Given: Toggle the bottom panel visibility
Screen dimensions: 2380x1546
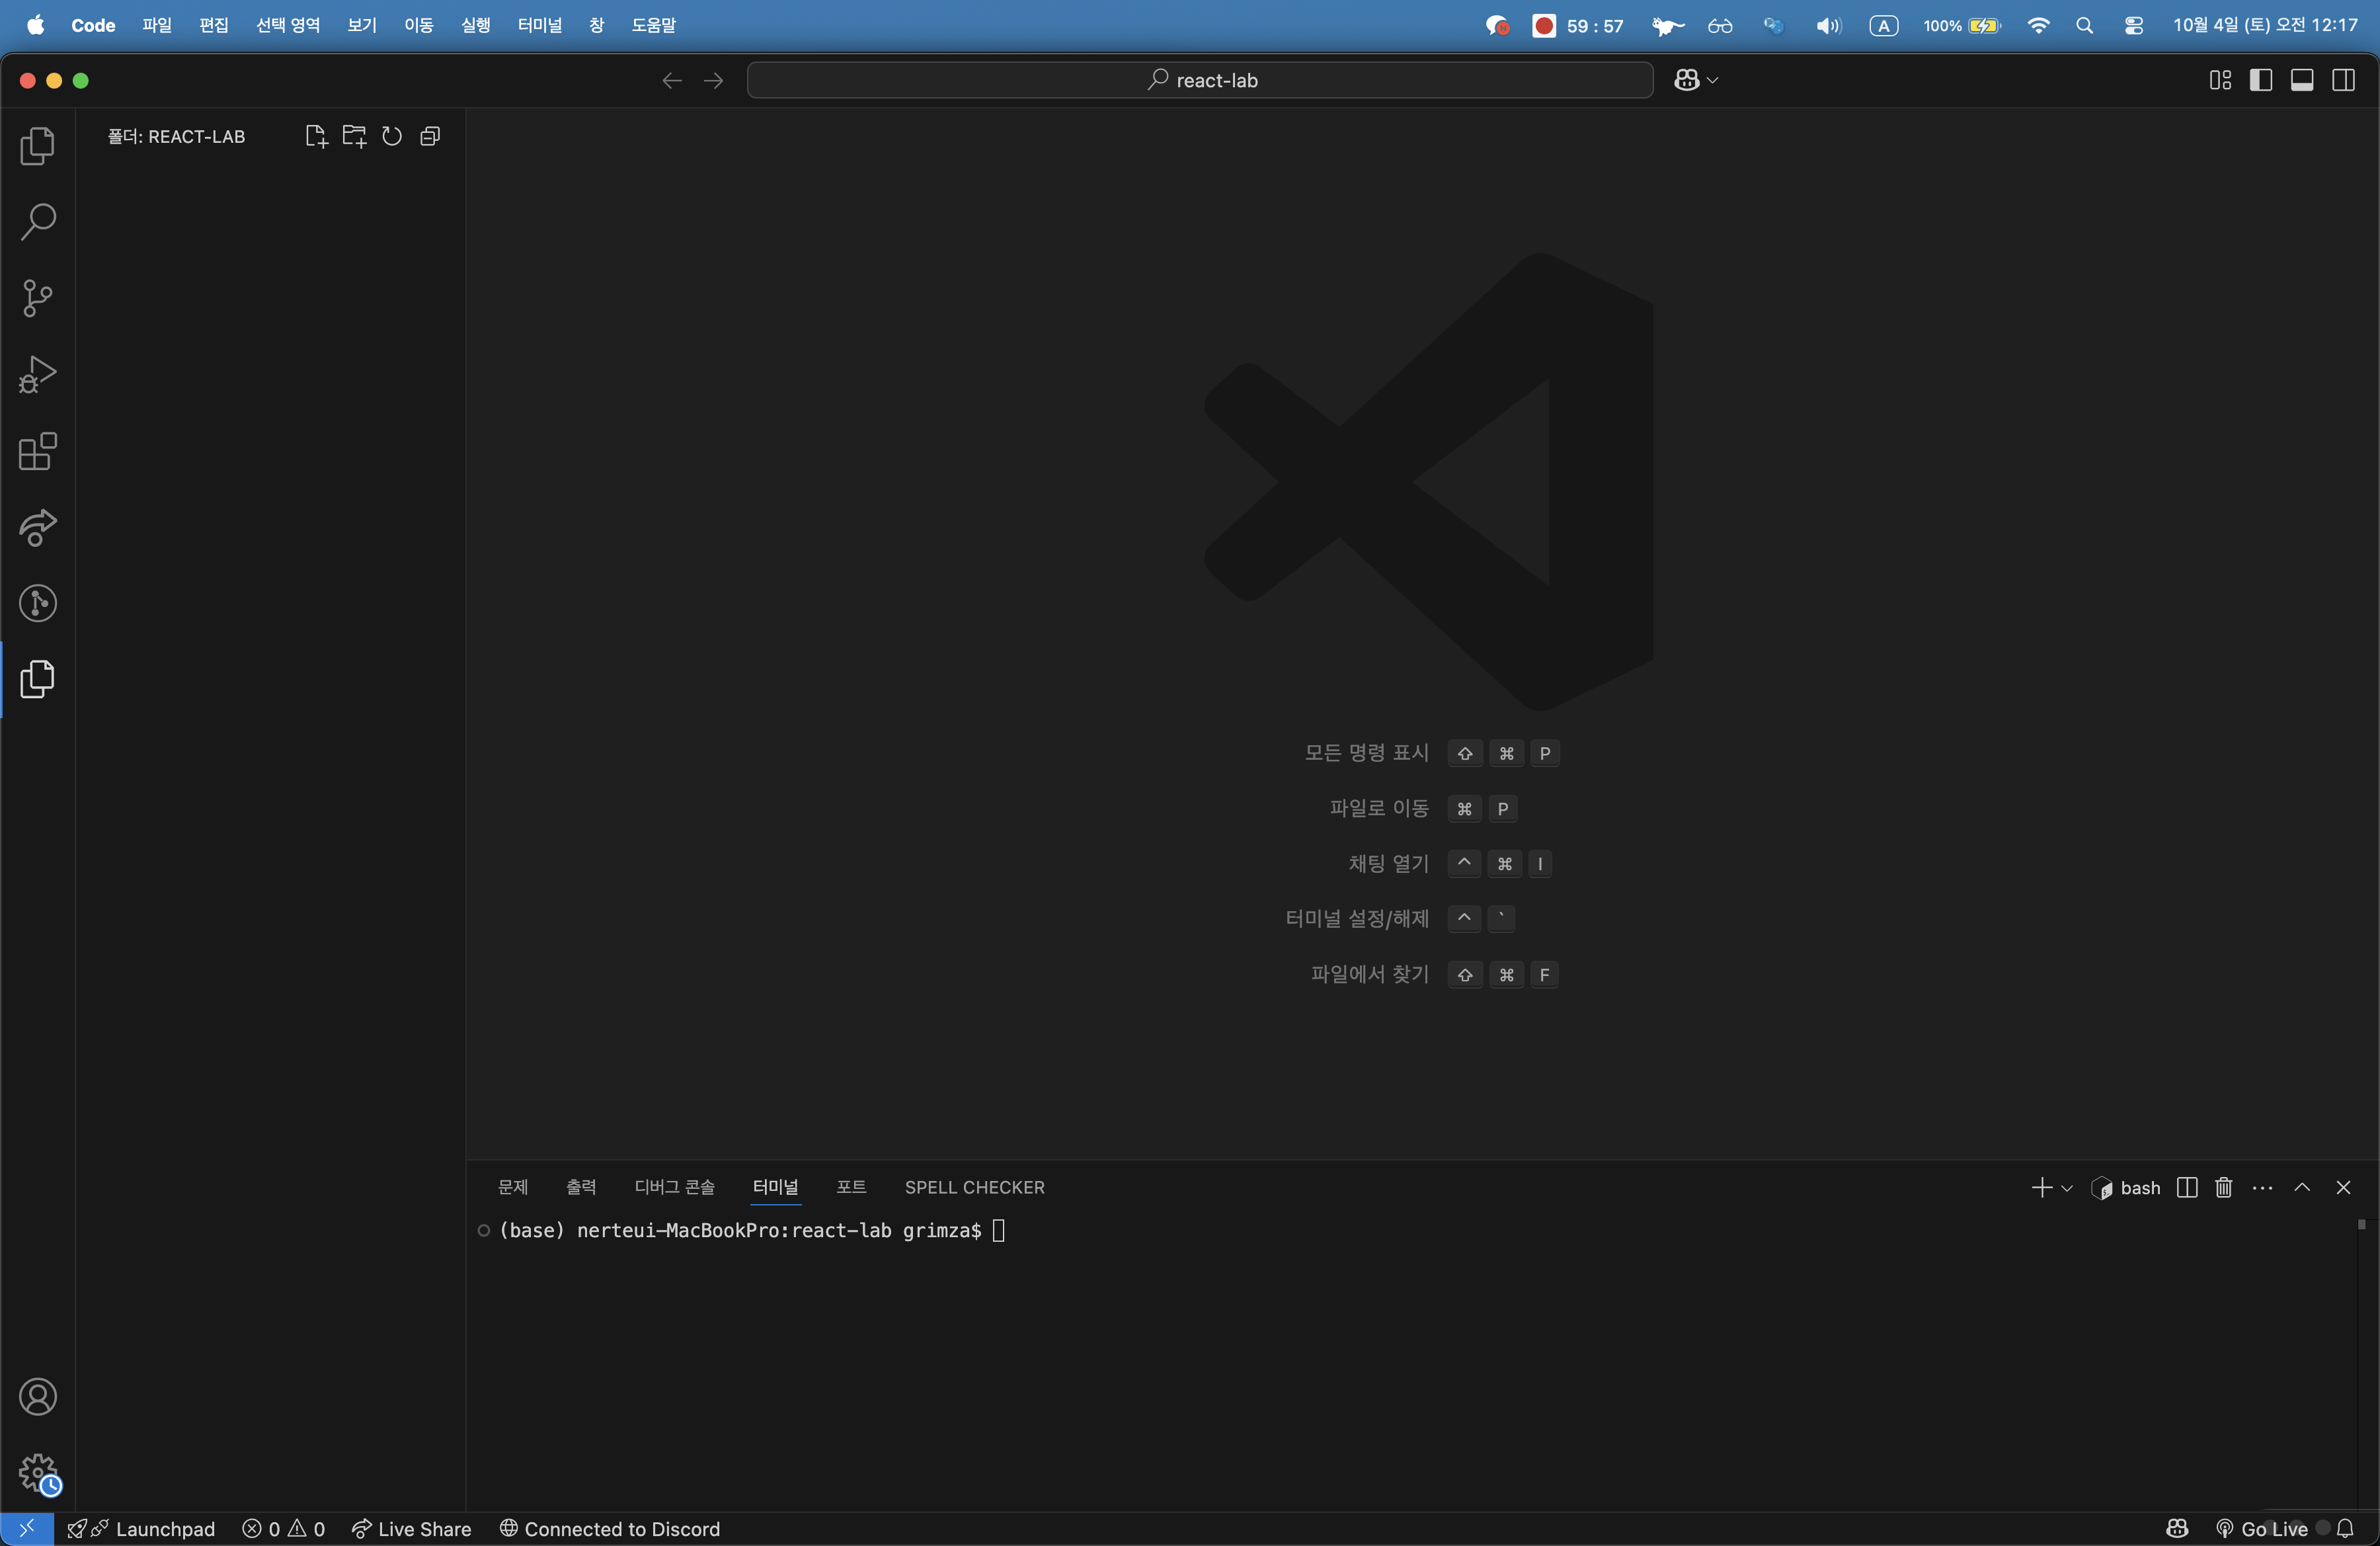Looking at the screenshot, I should coord(2301,80).
